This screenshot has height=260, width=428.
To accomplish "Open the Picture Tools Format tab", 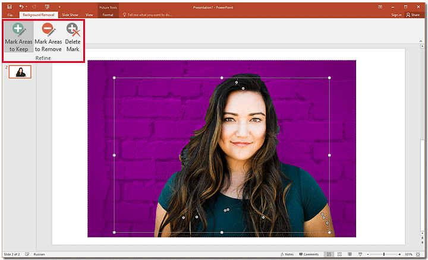I will pyautogui.click(x=108, y=14).
